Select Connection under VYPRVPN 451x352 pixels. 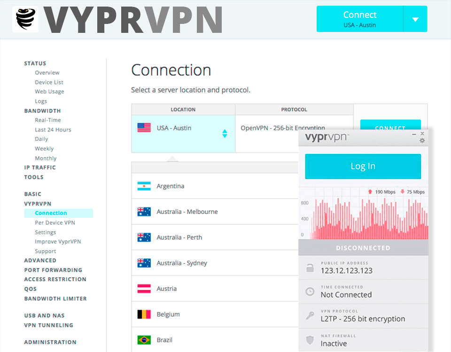tap(59, 213)
